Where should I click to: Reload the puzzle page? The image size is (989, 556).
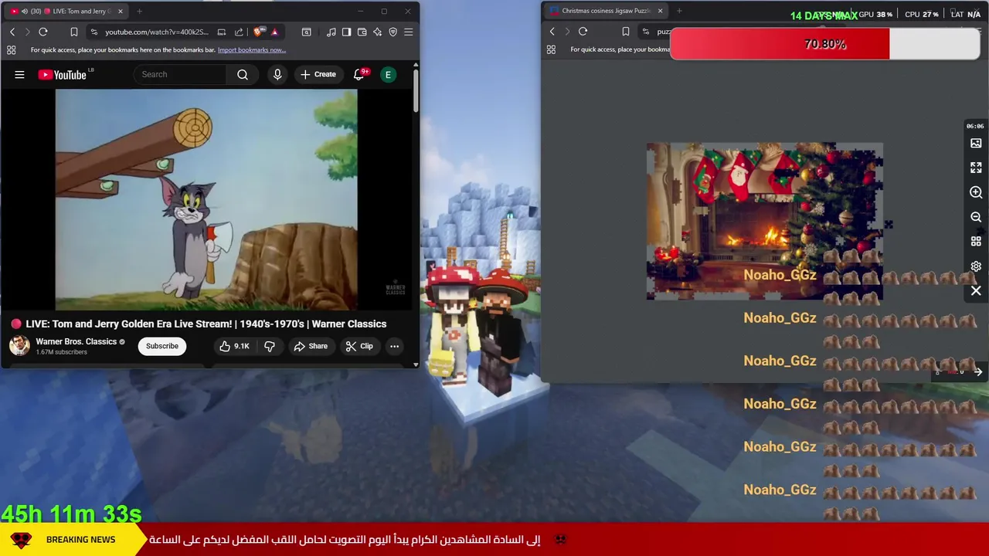(x=583, y=31)
